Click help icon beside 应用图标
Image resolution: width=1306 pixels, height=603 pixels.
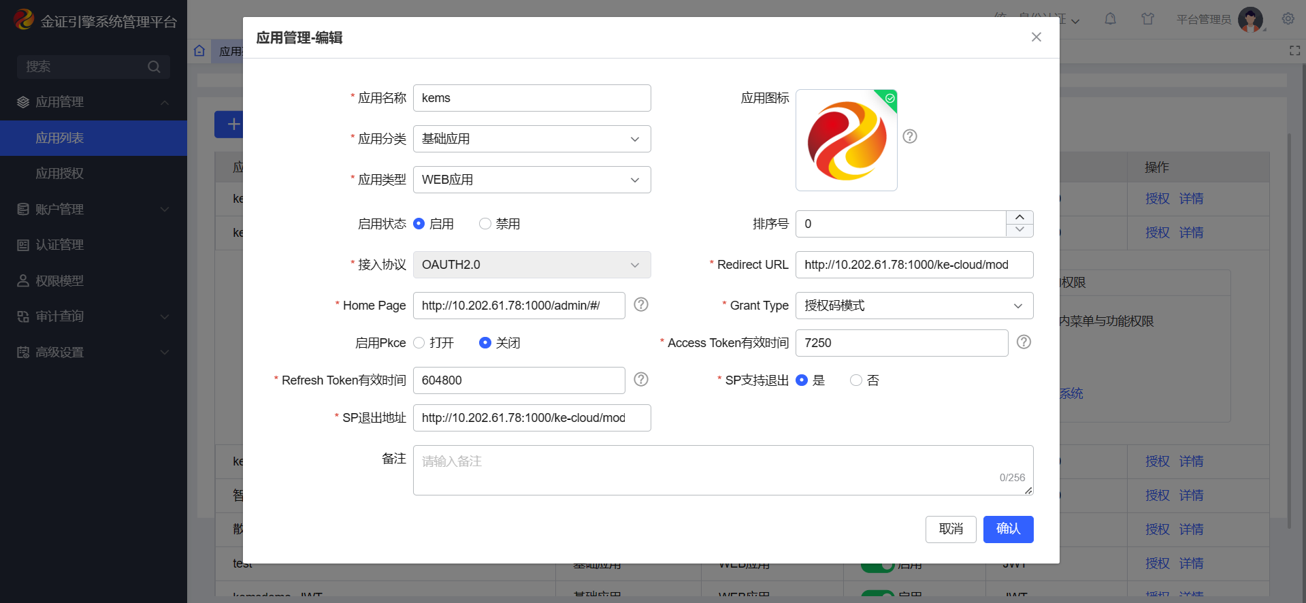910,136
